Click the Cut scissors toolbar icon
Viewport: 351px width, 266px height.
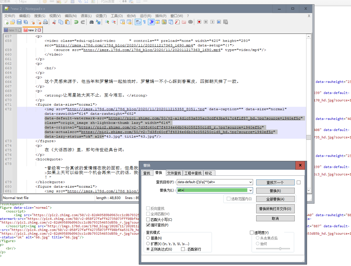(54, 22)
